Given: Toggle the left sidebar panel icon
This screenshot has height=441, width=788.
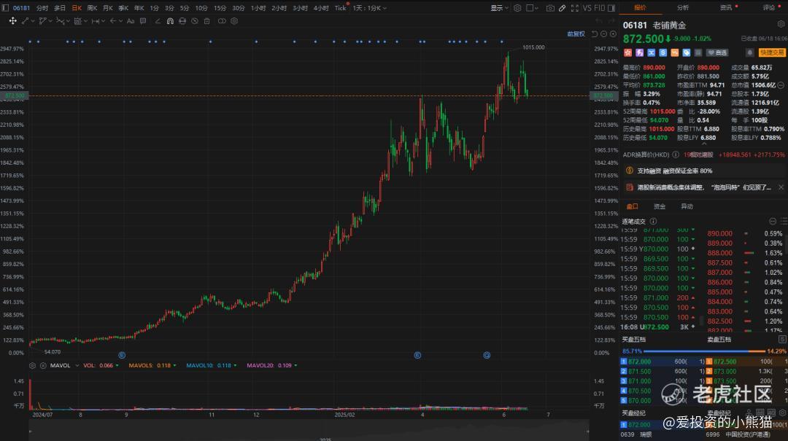Looking at the screenshot, I should pyautogui.click(x=5, y=8).
